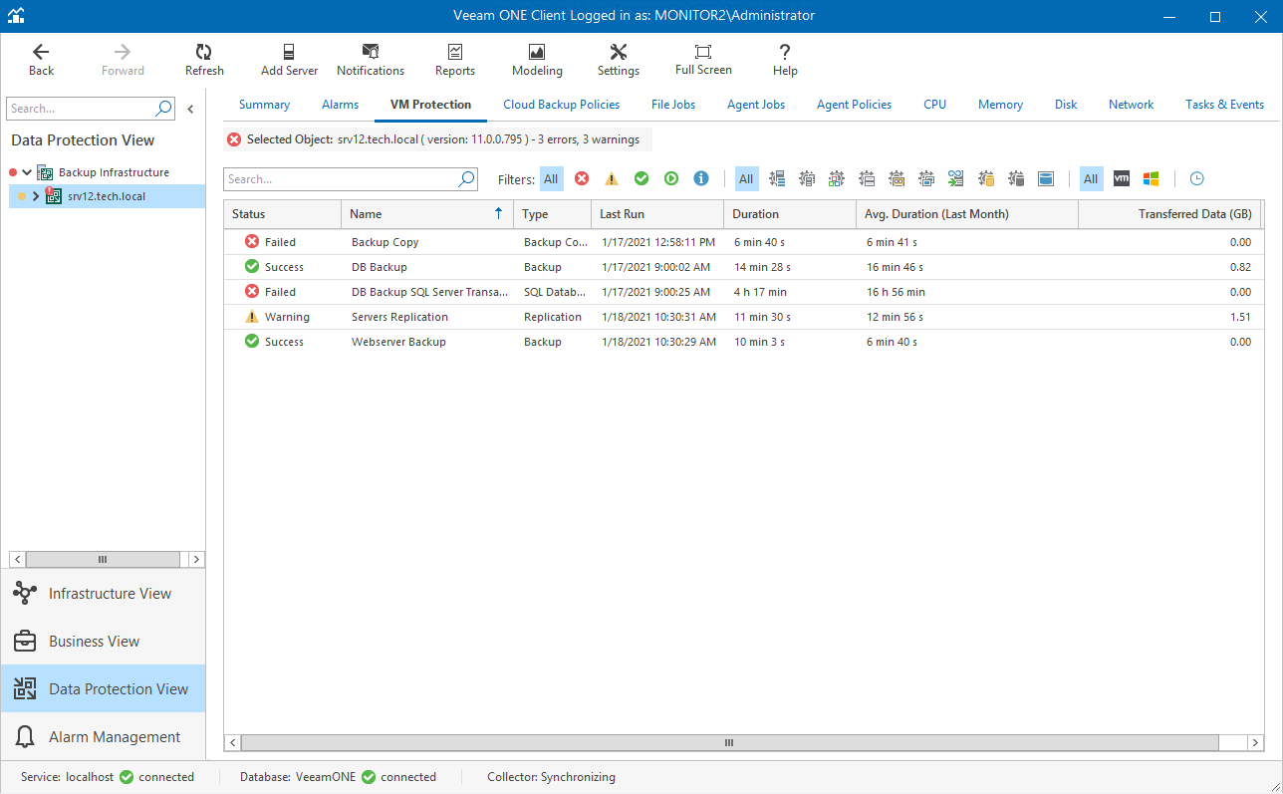Open the Help menu button
This screenshot has height=794, width=1283.
(x=785, y=61)
